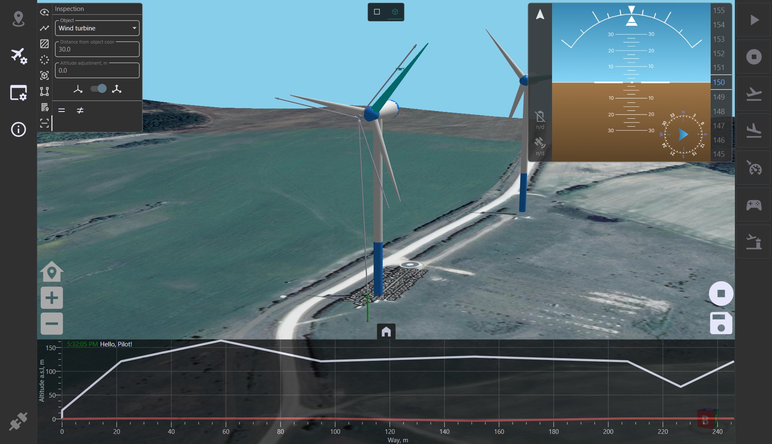Toggle the rotor orientation switch in Inspection panel

(x=98, y=89)
